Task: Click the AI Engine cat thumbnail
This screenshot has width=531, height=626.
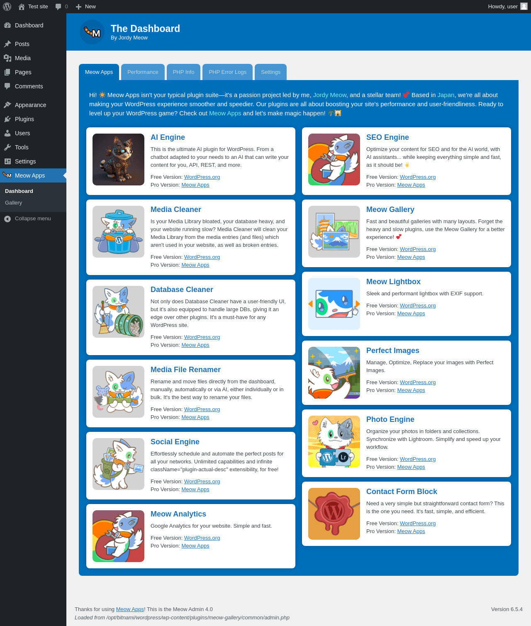Action: coord(118,159)
